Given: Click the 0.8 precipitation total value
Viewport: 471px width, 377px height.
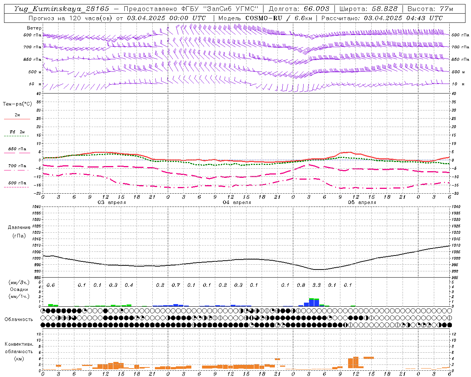Looking at the screenshot, I should 301,285.
